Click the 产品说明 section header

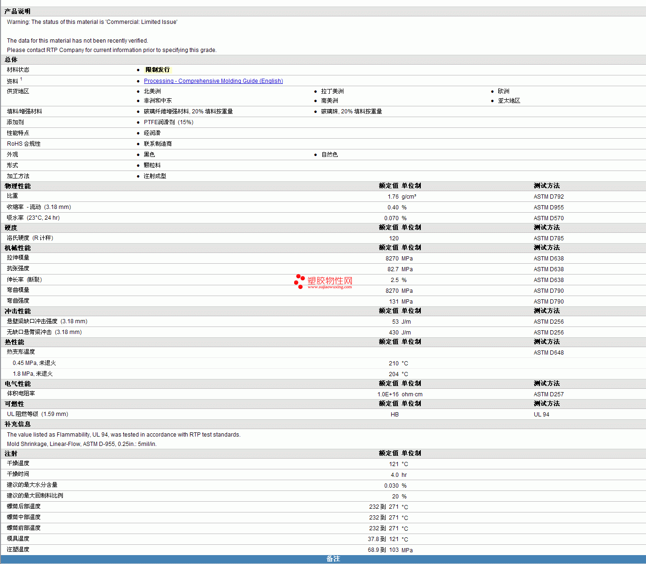(17, 11)
